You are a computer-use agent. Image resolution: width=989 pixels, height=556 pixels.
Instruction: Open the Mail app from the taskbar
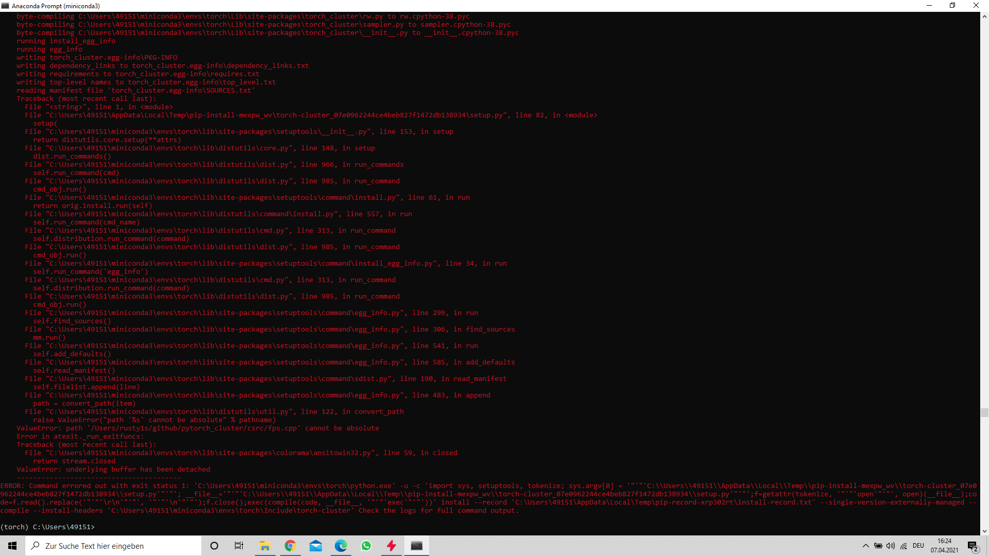click(316, 546)
